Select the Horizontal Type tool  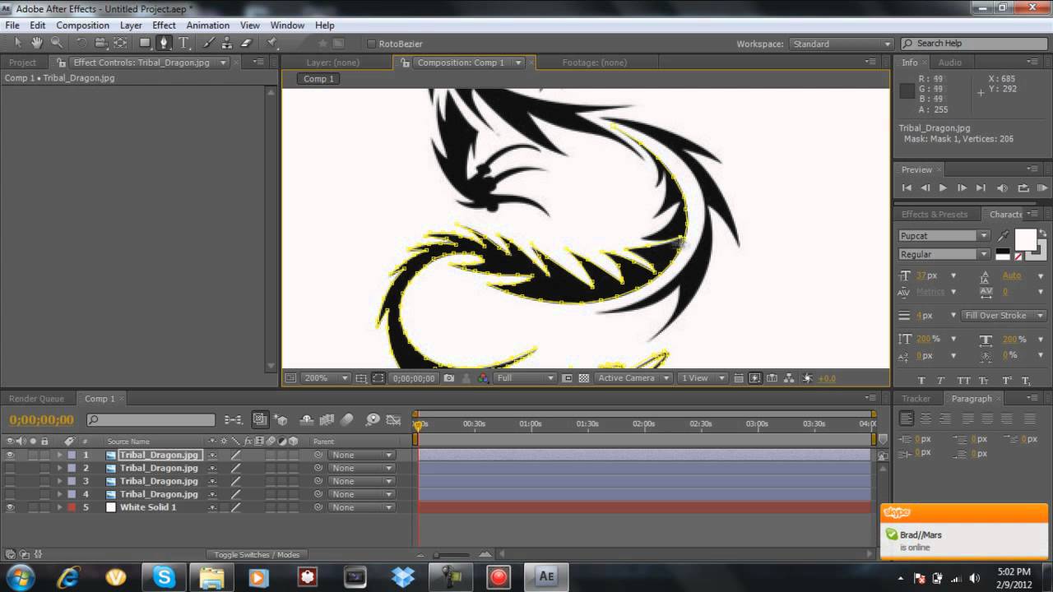[x=183, y=43]
